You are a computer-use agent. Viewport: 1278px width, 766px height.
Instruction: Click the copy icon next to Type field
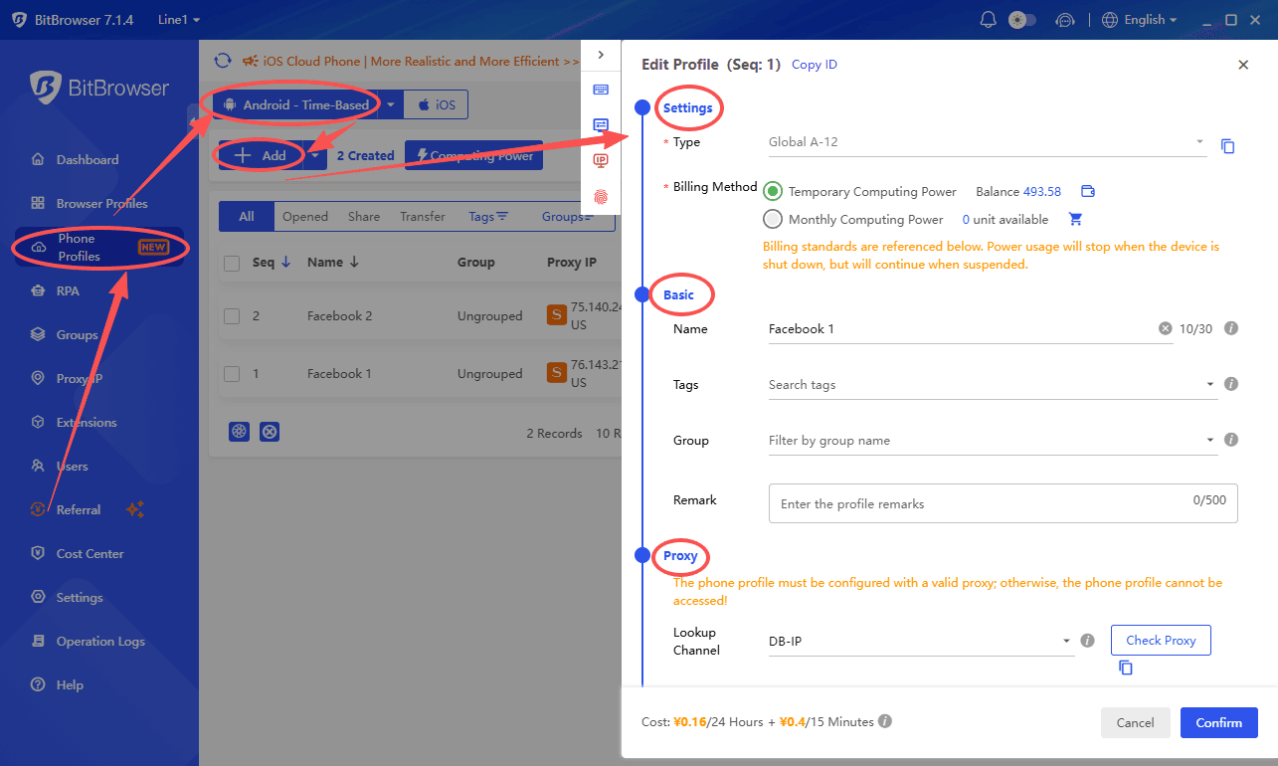click(x=1228, y=146)
